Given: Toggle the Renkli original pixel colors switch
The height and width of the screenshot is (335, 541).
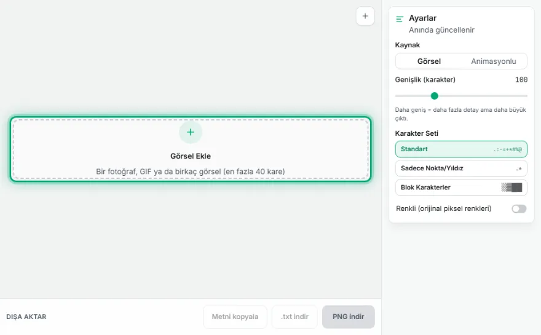Looking at the screenshot, I should point(519,209).
